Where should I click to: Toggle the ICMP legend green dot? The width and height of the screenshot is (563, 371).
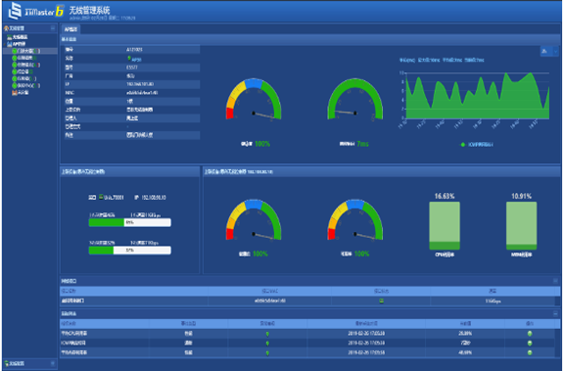click(463, 145)
